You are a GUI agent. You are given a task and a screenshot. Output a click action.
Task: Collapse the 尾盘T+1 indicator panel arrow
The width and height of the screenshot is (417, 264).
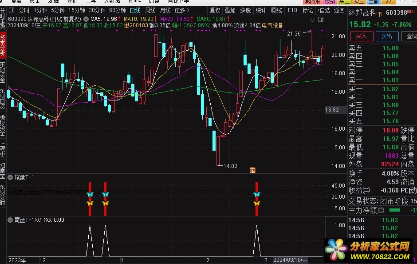10,177
